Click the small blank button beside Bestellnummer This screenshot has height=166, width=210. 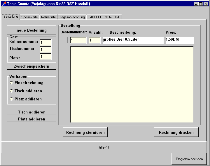coord(64,40)
